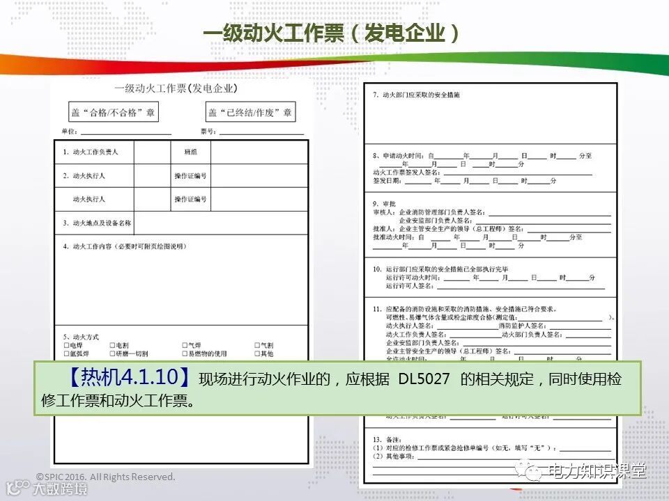Tick the 氩弧焊 checkbox
The image size is (669, 501).
click(x=67, y=353)
